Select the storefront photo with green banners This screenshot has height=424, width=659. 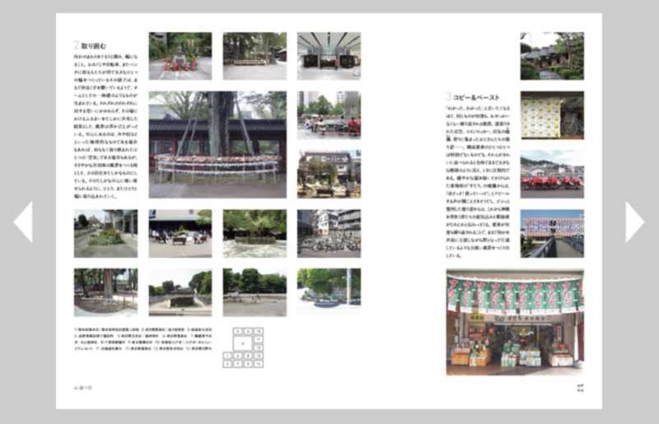pyautogui.click(x=515, y=322)
